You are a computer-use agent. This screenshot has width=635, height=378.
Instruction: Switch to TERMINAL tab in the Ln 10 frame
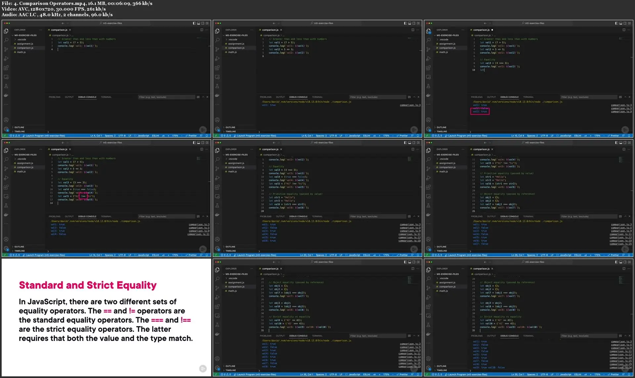(528, 97)
